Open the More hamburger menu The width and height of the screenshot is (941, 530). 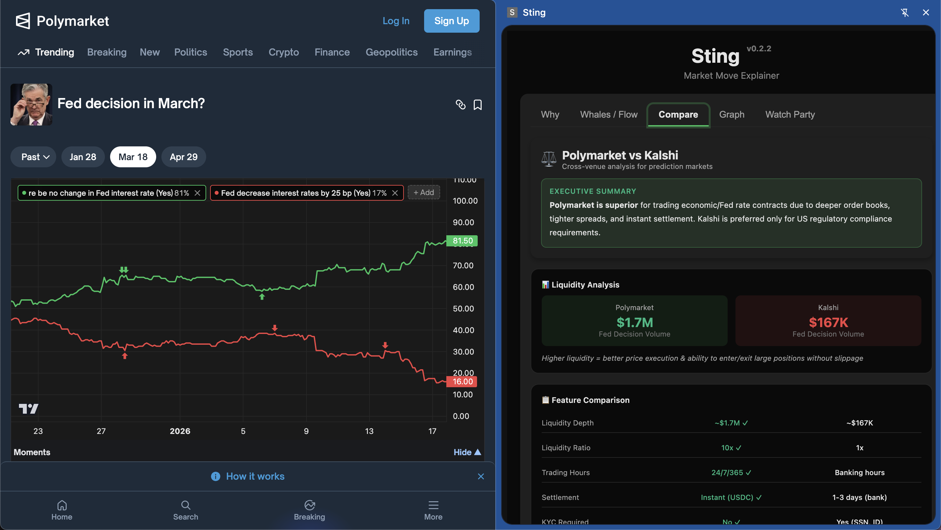[x=433, y=510]
